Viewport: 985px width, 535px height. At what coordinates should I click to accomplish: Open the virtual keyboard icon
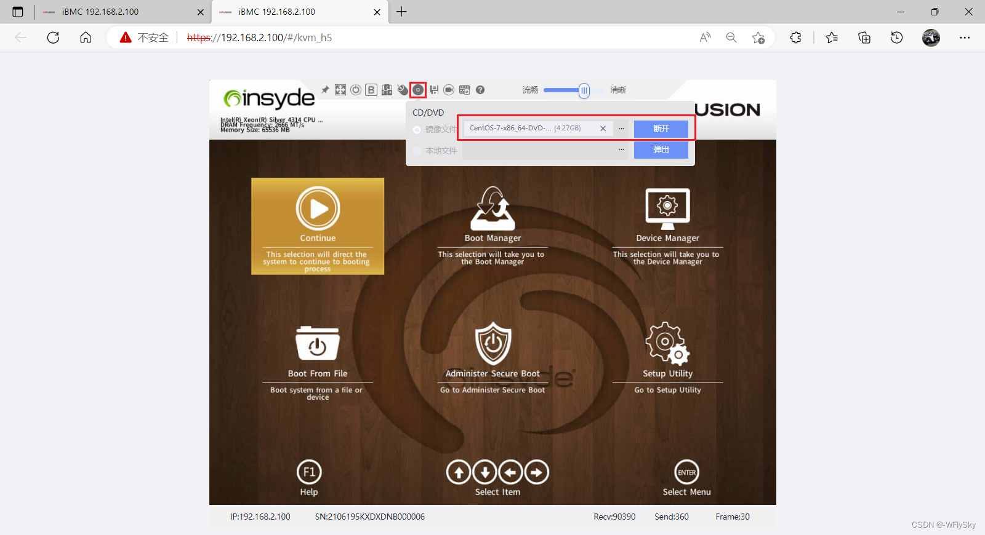[465, 90]
